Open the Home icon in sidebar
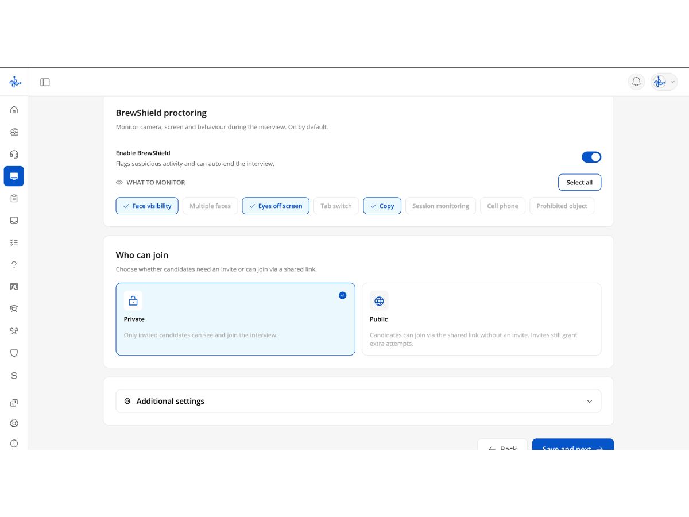The height and width of the screenshot is (517, 689). click(x=14, y=110)
